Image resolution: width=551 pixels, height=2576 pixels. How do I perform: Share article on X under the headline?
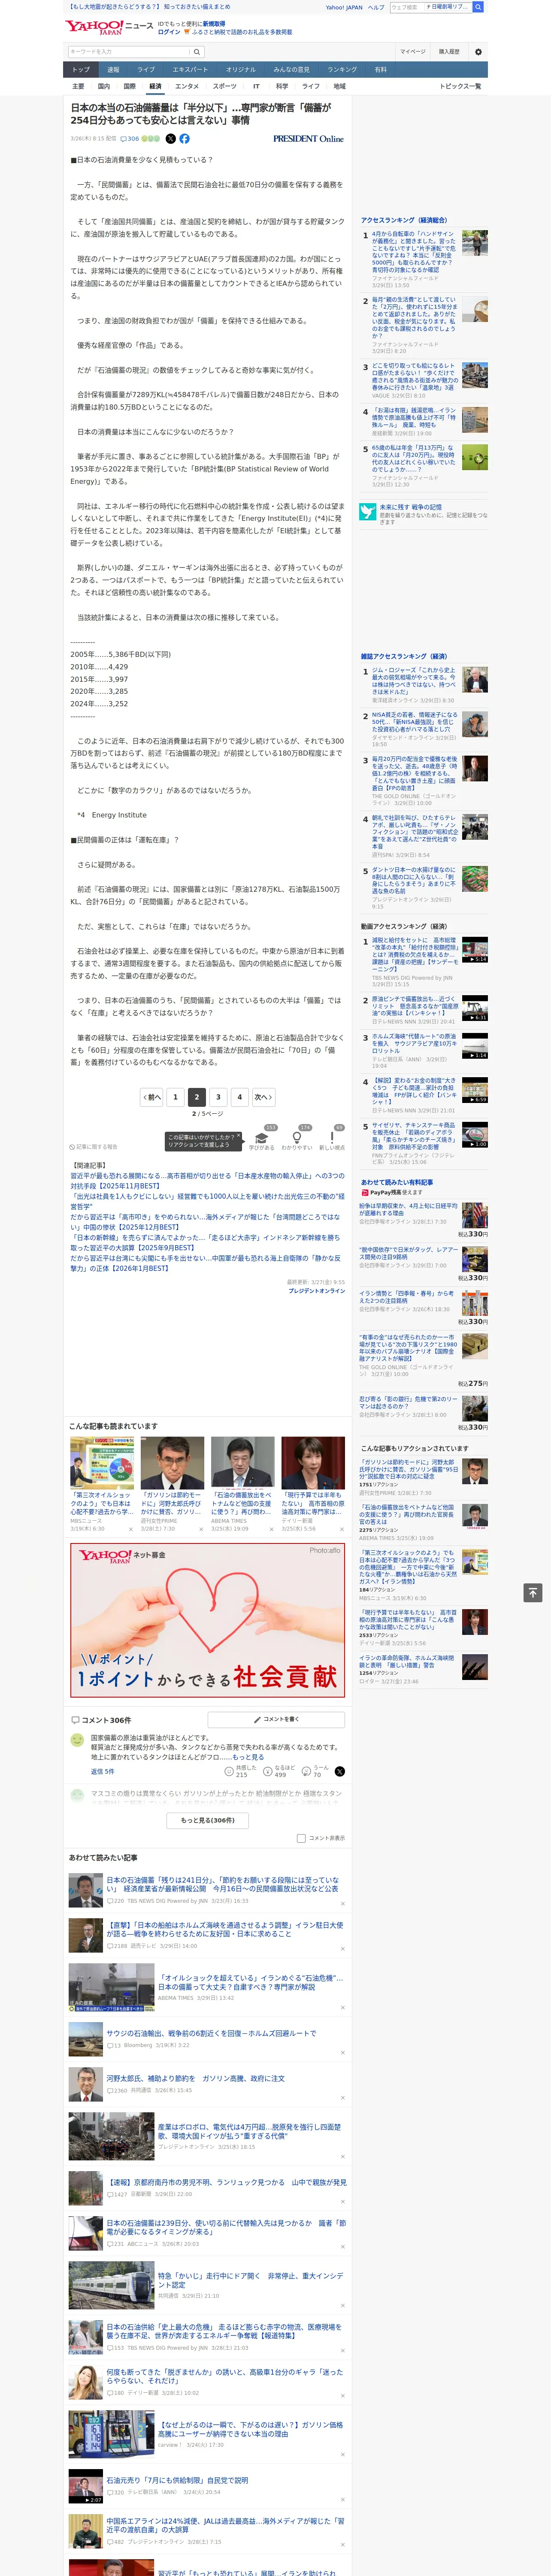click(x=170, y=139)
